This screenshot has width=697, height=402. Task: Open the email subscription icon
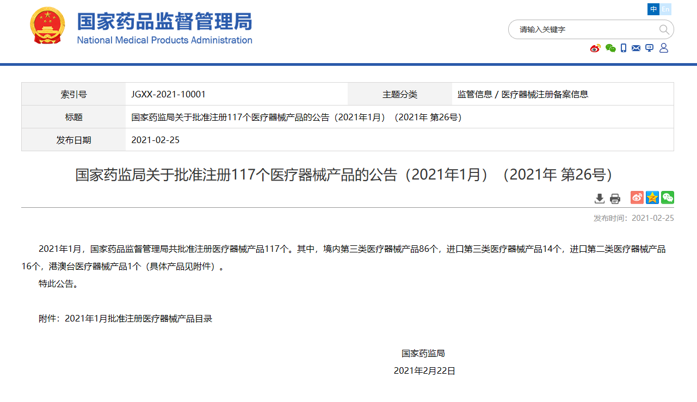[x=636, y=48]
